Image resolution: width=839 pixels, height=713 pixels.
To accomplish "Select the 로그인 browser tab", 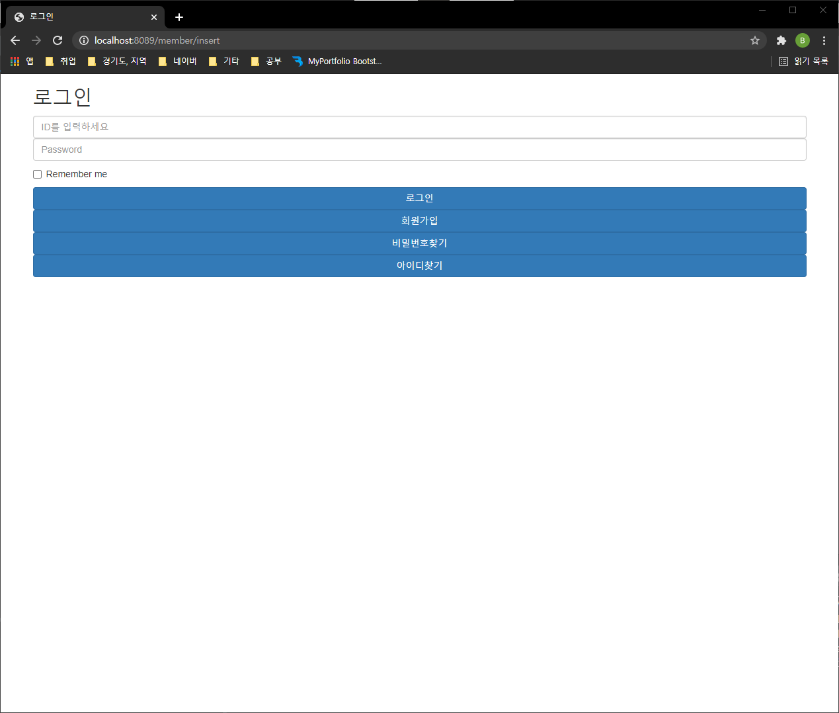I will click(x=79, y=17).
